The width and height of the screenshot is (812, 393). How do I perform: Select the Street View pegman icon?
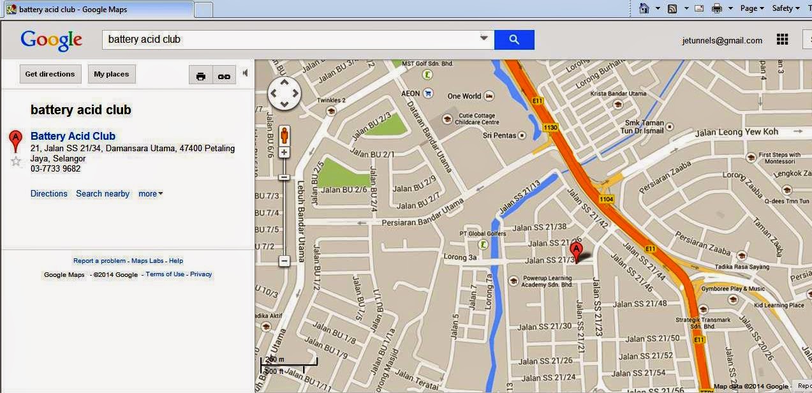pyautogui.click(x=284, y=135)
